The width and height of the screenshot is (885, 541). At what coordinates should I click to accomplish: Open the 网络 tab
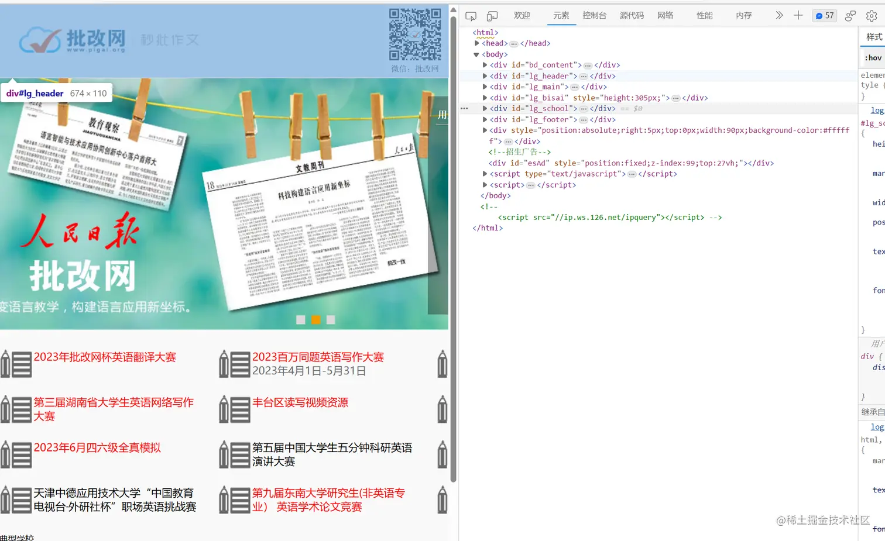point(666,16)
